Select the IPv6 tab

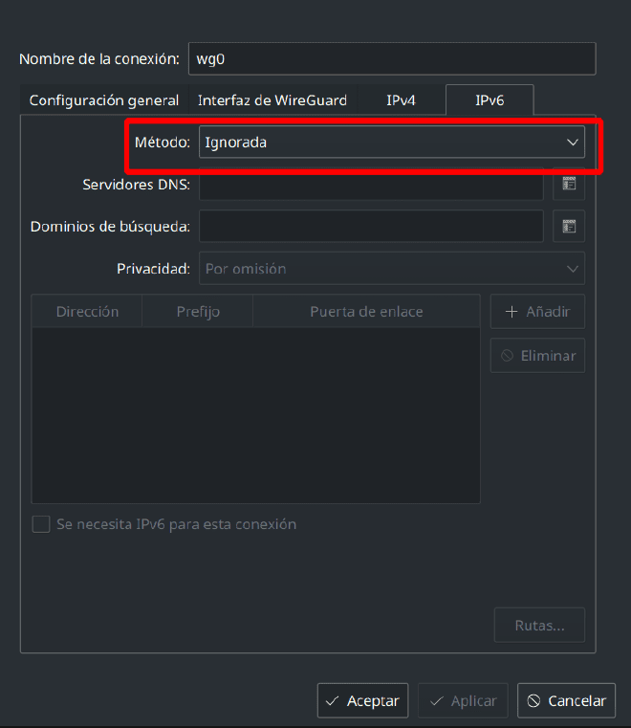click(x=490, y=99)
